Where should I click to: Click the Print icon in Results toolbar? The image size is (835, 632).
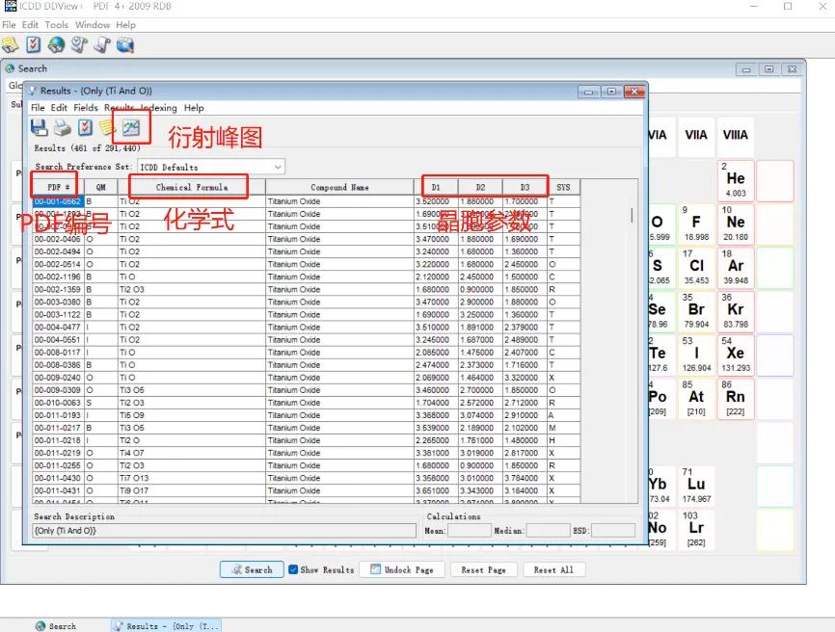60,126
